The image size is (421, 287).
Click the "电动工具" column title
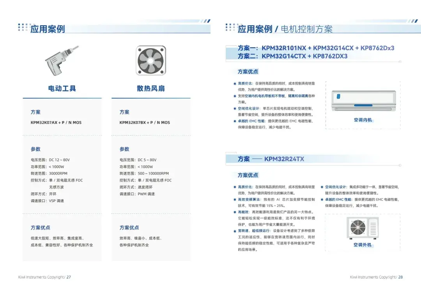tap(62, 88)
